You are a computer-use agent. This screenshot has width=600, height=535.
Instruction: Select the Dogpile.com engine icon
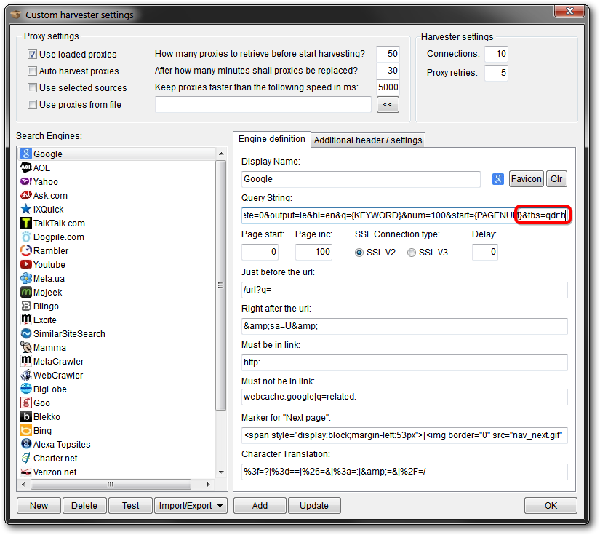(25, 237)
